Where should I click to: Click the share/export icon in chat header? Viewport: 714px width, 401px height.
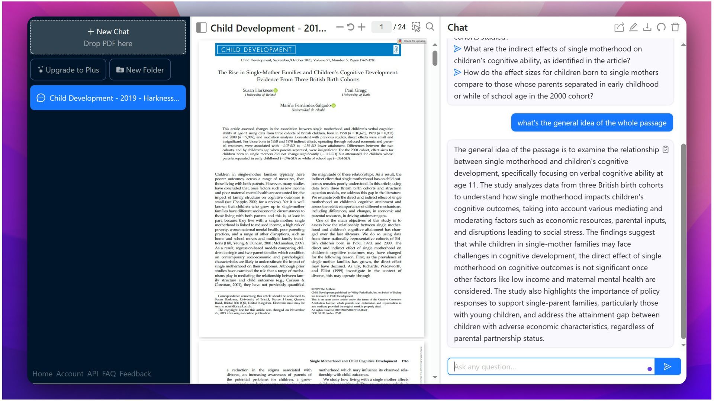[x=619, y=27]
